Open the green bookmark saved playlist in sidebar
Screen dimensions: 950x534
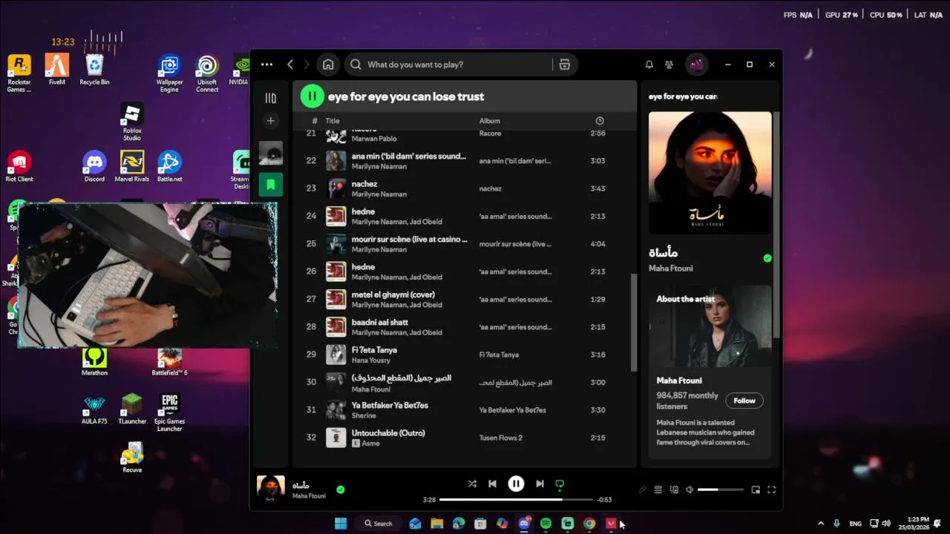271,185
